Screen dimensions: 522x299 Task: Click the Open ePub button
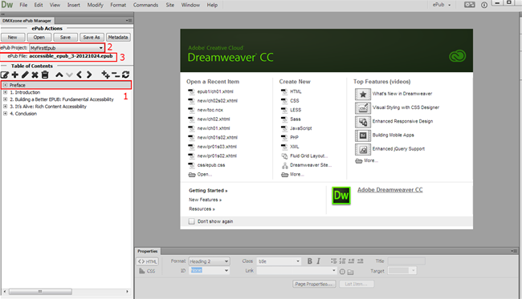coord(39,37)
